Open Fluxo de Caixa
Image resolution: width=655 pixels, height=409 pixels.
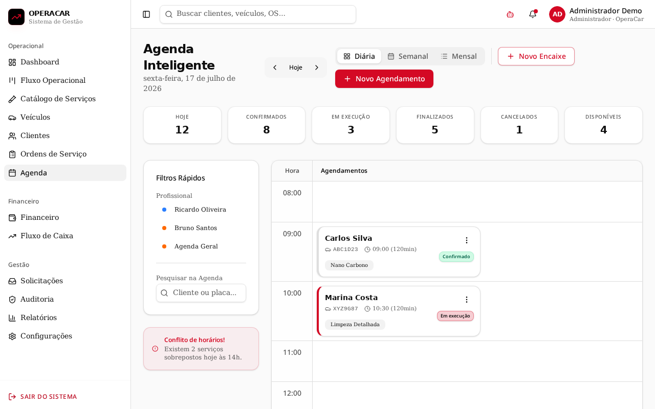point(65,236)
